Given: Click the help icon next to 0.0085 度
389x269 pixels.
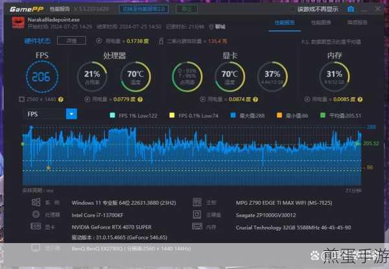Looking at the screenshot, I should click(360, 99).
